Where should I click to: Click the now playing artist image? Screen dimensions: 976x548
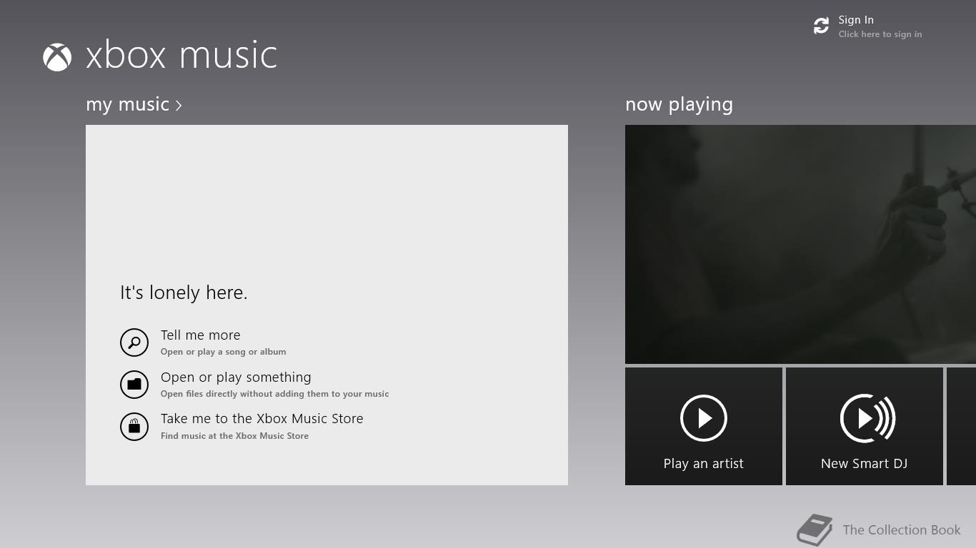[800, 244]
